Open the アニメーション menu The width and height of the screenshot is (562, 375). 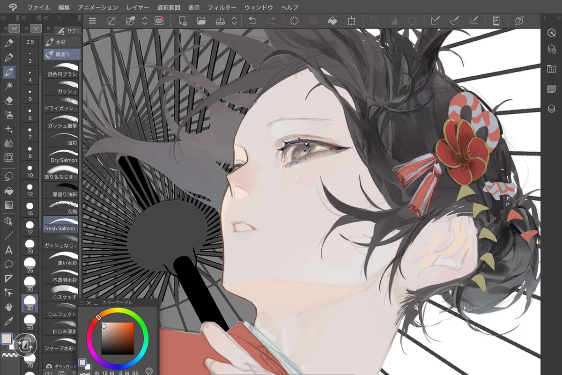click(98, 7)
